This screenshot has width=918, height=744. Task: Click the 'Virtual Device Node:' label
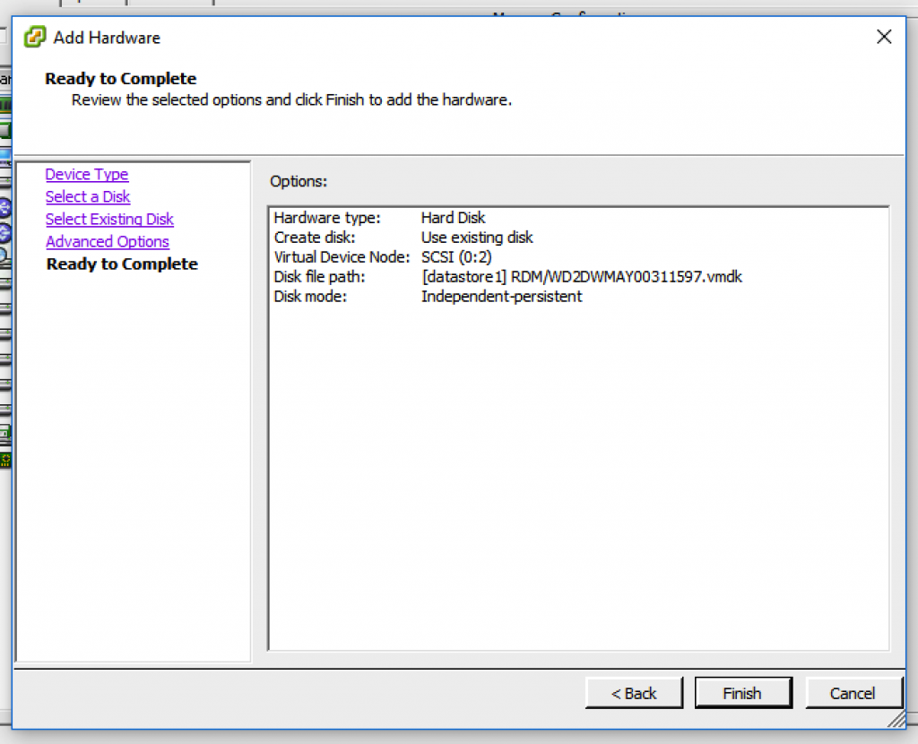pyautogui.click(x=342, y=257)
